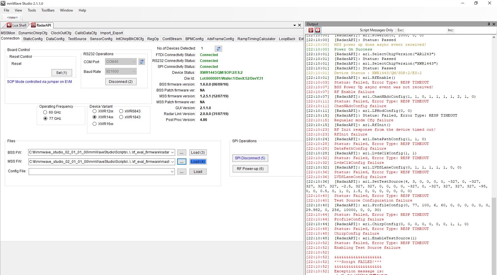Switch to the RadarAPI tab

pyautogui.click(x=41, y=25)
